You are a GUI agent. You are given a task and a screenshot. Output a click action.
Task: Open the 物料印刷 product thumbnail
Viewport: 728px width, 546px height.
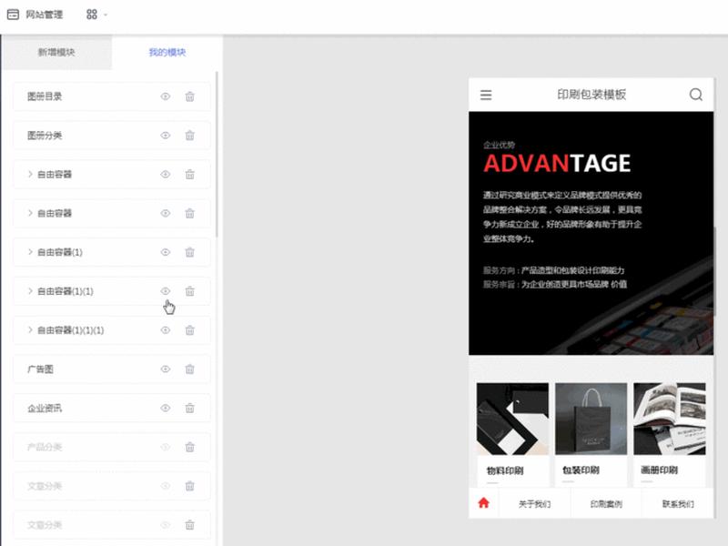tap(512, 419)
